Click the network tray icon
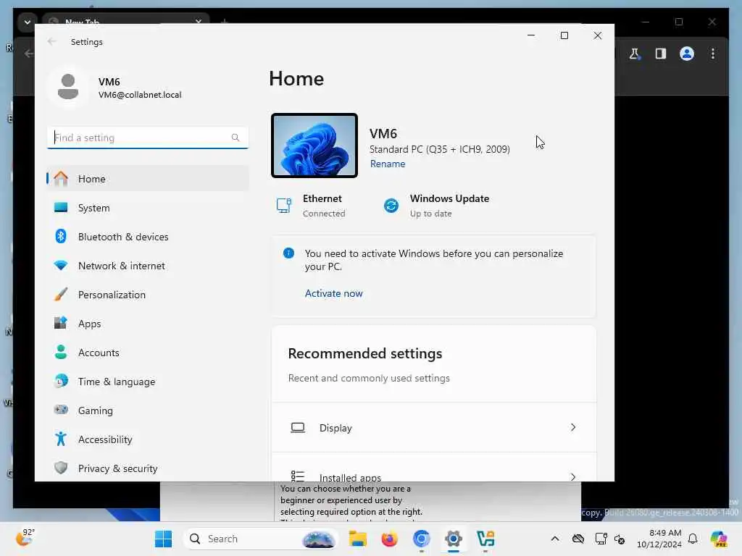742x556 pixels. pos(601,539)
